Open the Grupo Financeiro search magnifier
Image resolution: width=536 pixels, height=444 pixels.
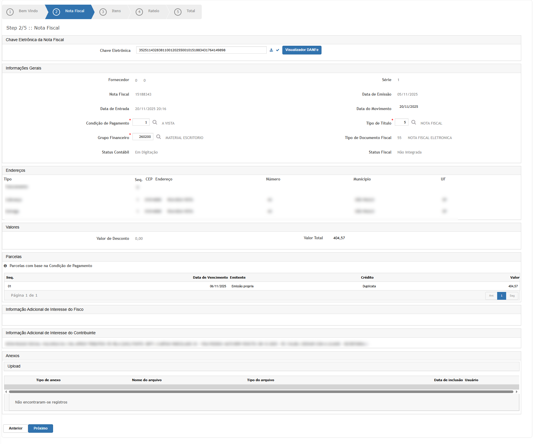click(159, 137)
